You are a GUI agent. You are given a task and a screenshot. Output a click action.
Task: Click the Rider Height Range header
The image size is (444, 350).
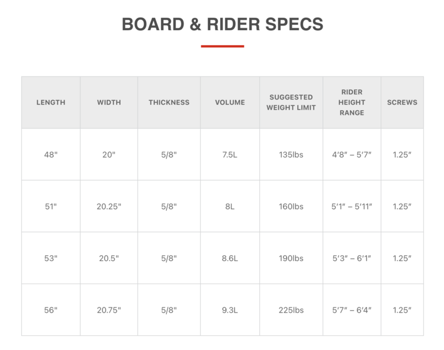point(352,102)
